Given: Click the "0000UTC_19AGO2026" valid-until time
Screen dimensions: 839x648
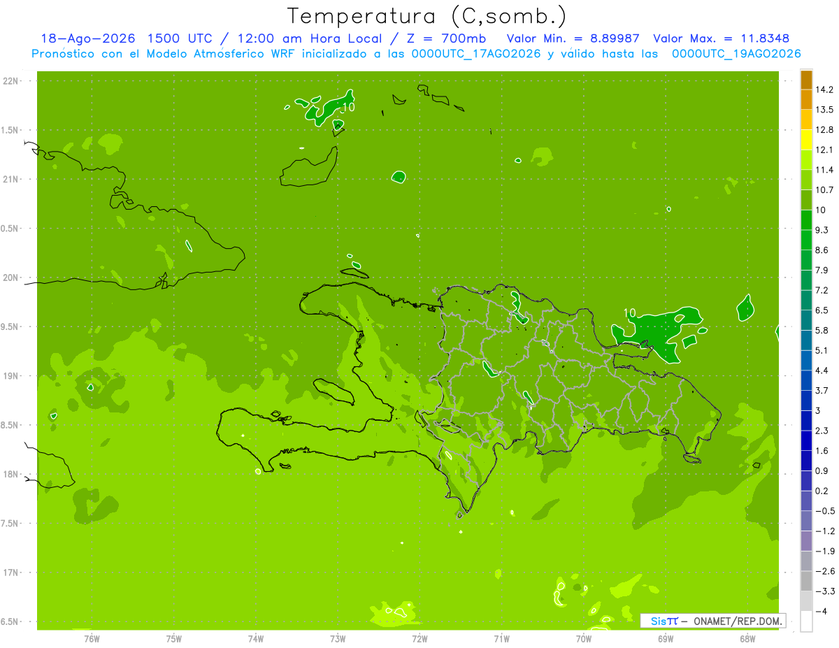Looking at the screenshot, I should click(x=736, y=54).
